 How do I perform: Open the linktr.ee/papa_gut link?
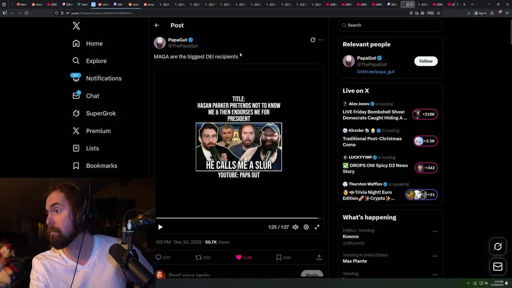pyautogui.click(x=376, y=72)
